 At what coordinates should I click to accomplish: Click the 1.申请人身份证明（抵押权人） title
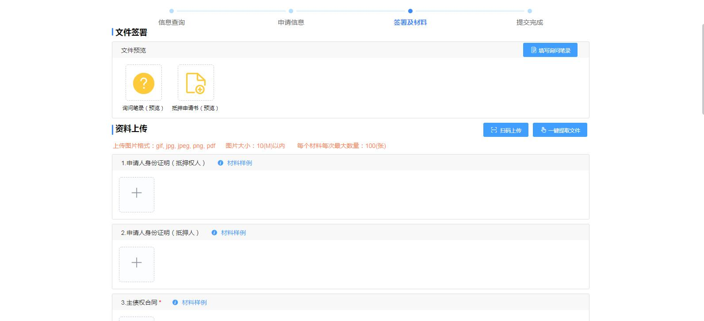(164, 163)
